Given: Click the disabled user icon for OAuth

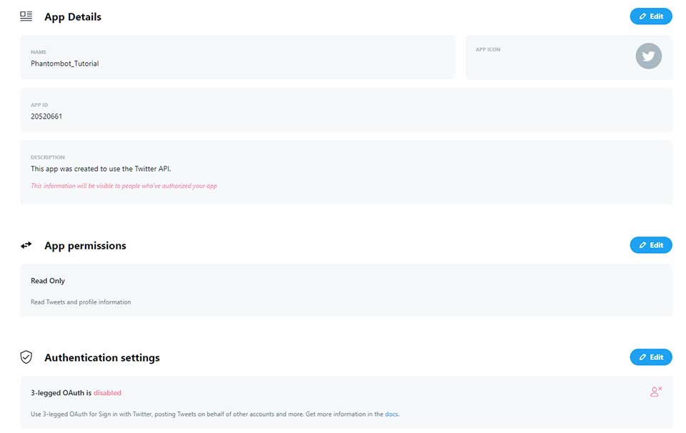Looking at the screenshot, I should point(655,392).
